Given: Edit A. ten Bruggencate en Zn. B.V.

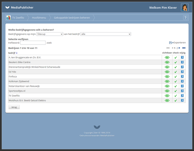Looking at the screenshot, I should 182,57.
